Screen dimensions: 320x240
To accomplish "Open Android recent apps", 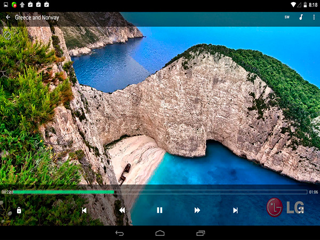I will (x=201, y=233).
